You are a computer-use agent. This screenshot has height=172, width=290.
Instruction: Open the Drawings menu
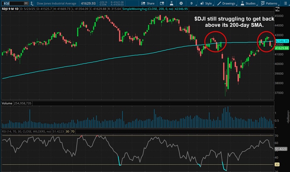(227, 3)
